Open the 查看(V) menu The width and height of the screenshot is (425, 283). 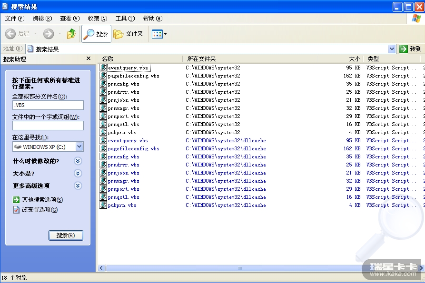[x=70, y=19]
